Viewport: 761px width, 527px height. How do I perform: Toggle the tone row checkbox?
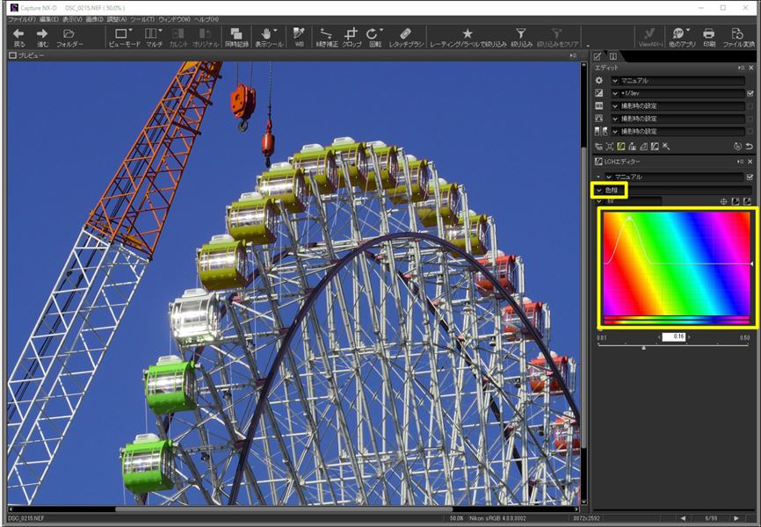click(750, 131)
